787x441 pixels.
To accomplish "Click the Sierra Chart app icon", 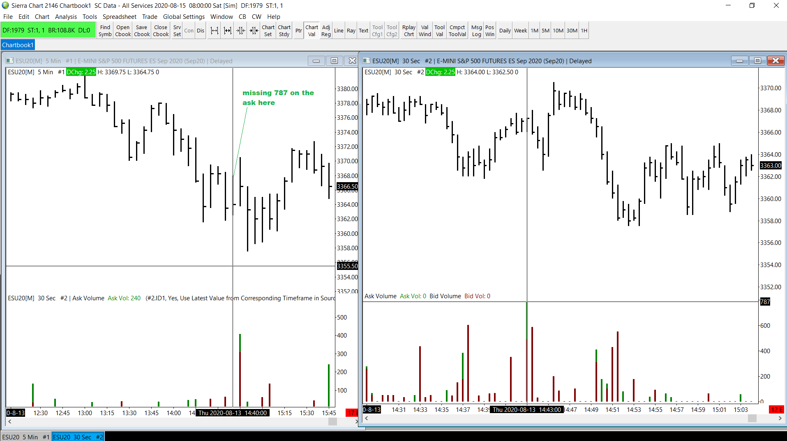I will pos(5,5).
